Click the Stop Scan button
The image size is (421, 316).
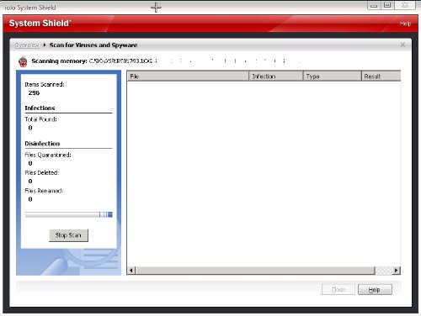pos(68,235)
